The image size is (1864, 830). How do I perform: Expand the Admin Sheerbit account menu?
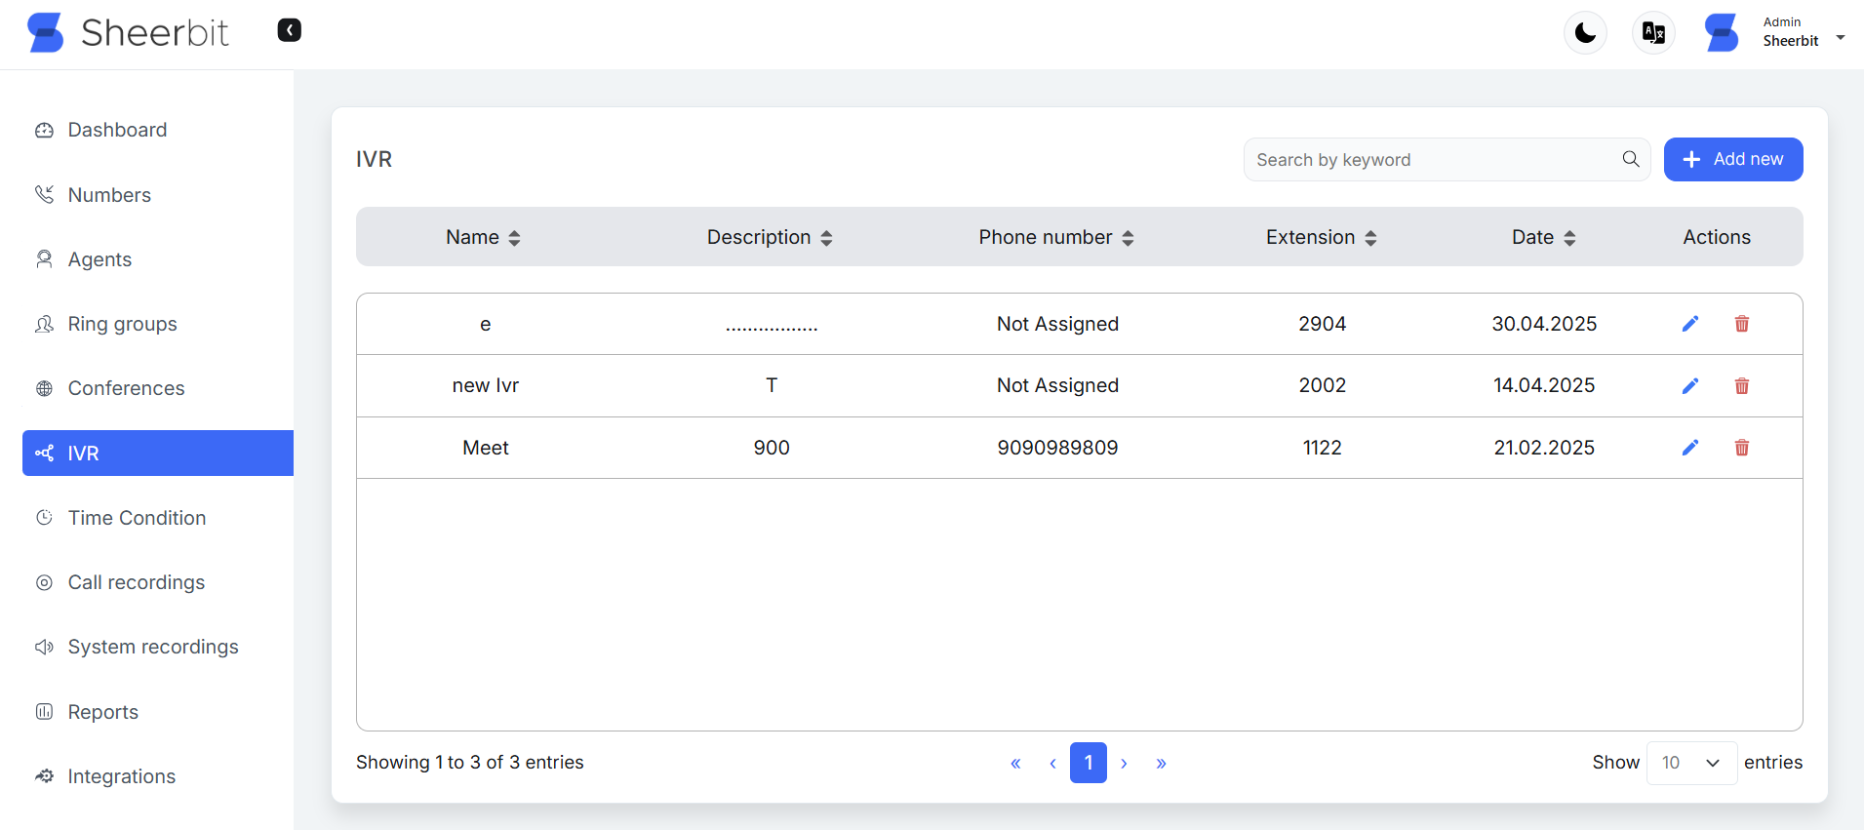point(1803,32)
